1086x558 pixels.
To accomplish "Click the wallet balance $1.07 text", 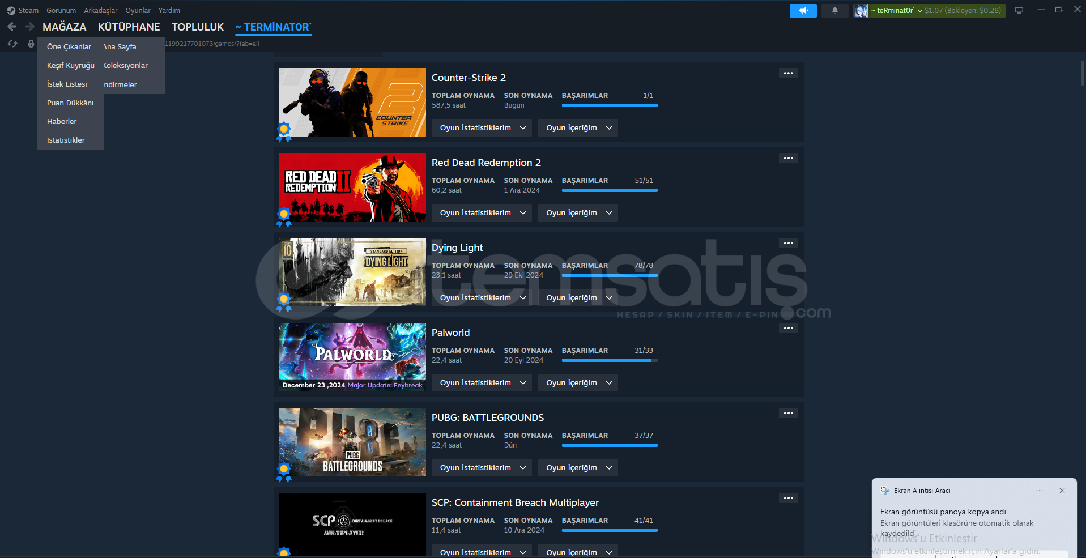I will (934, 11).
